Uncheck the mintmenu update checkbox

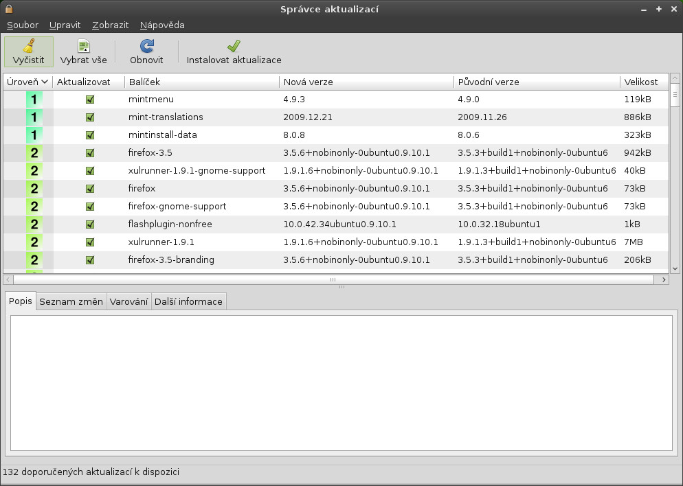pyautogui.click(x=90, y=100)
